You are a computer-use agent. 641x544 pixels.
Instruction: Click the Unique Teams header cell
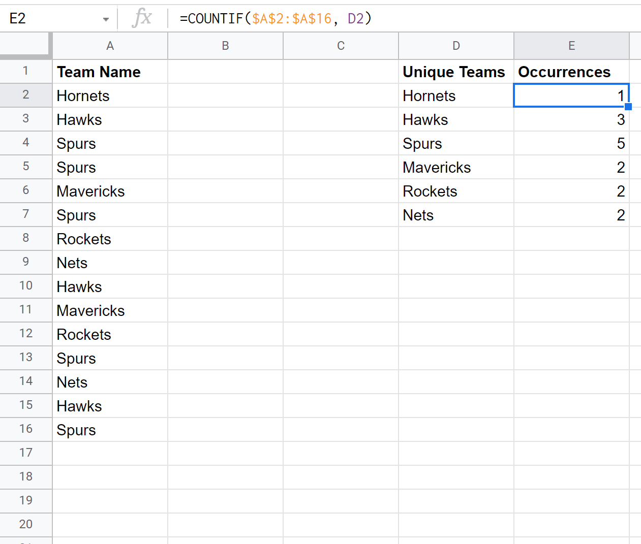click(456, 72)
